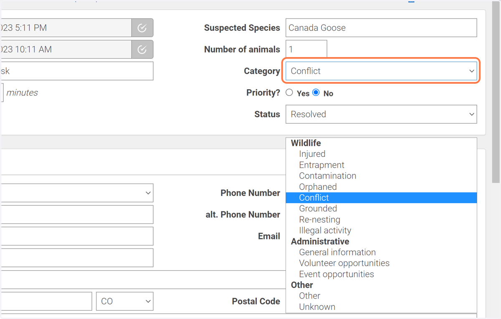Viewport: 501px width, 319px height.
Task: Select No for Priority
Action: pyautogui.click(x=316, y=93)
